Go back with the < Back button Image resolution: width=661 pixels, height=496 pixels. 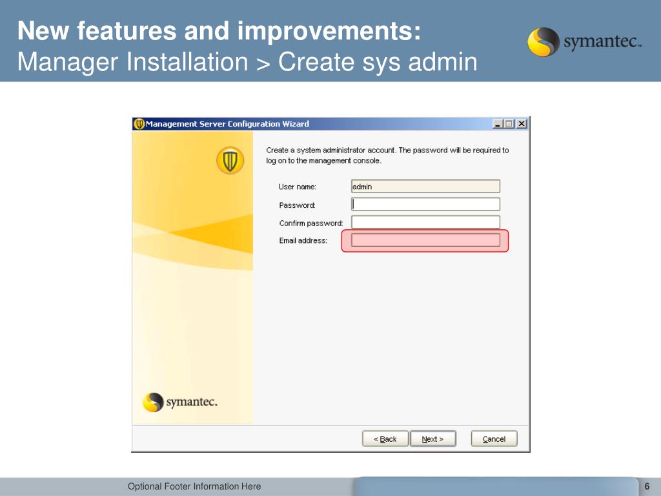(x=385, y=439)
